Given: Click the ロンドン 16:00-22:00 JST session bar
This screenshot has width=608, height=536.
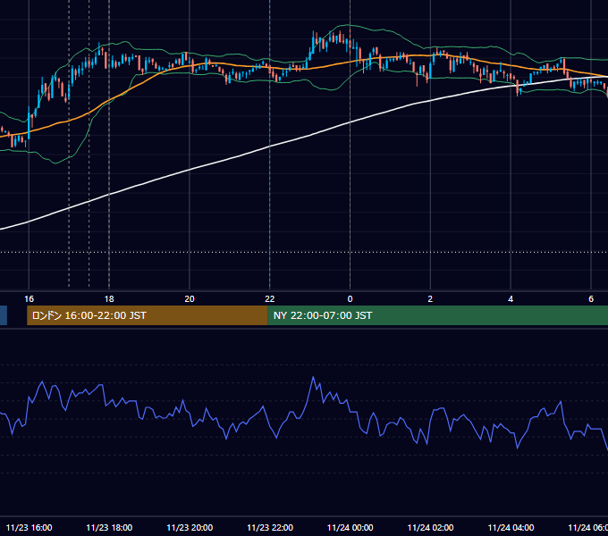Looking at the screenshot, I should click(148, 315).
